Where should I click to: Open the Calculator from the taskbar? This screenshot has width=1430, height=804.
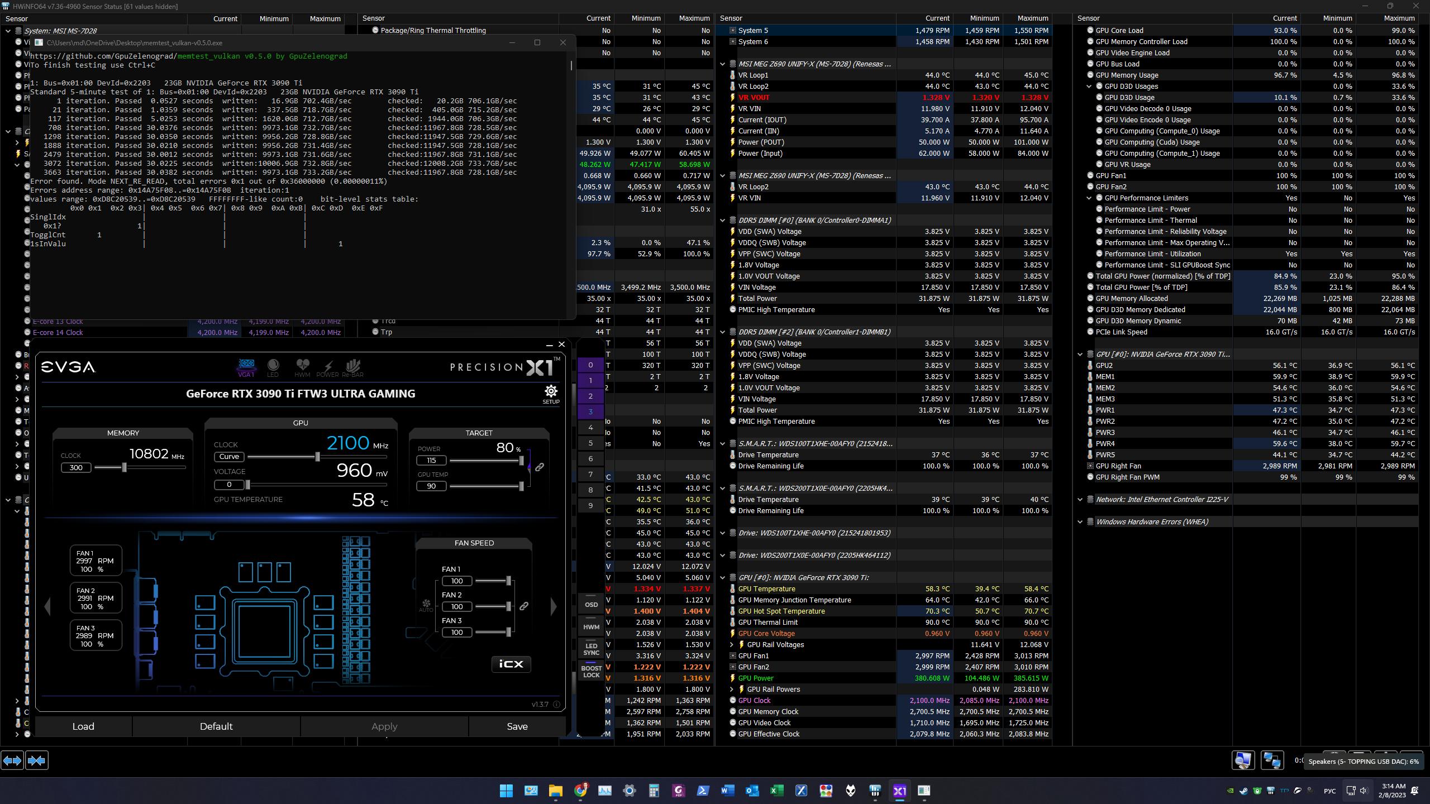(x=654, y=791)
